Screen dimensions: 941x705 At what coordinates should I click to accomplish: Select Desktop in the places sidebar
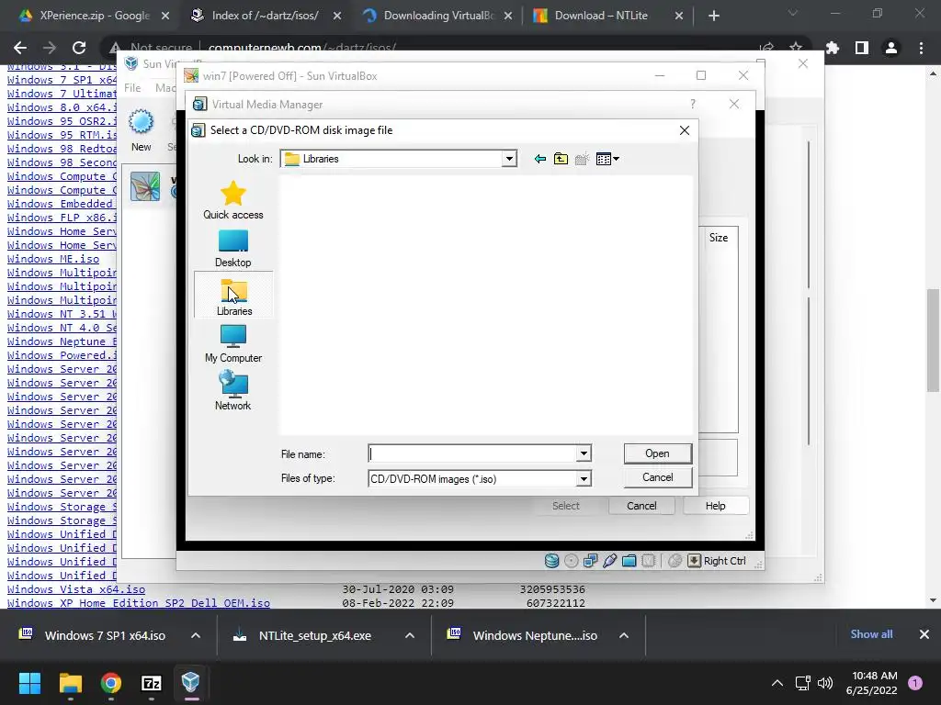[x=232, y=248]
